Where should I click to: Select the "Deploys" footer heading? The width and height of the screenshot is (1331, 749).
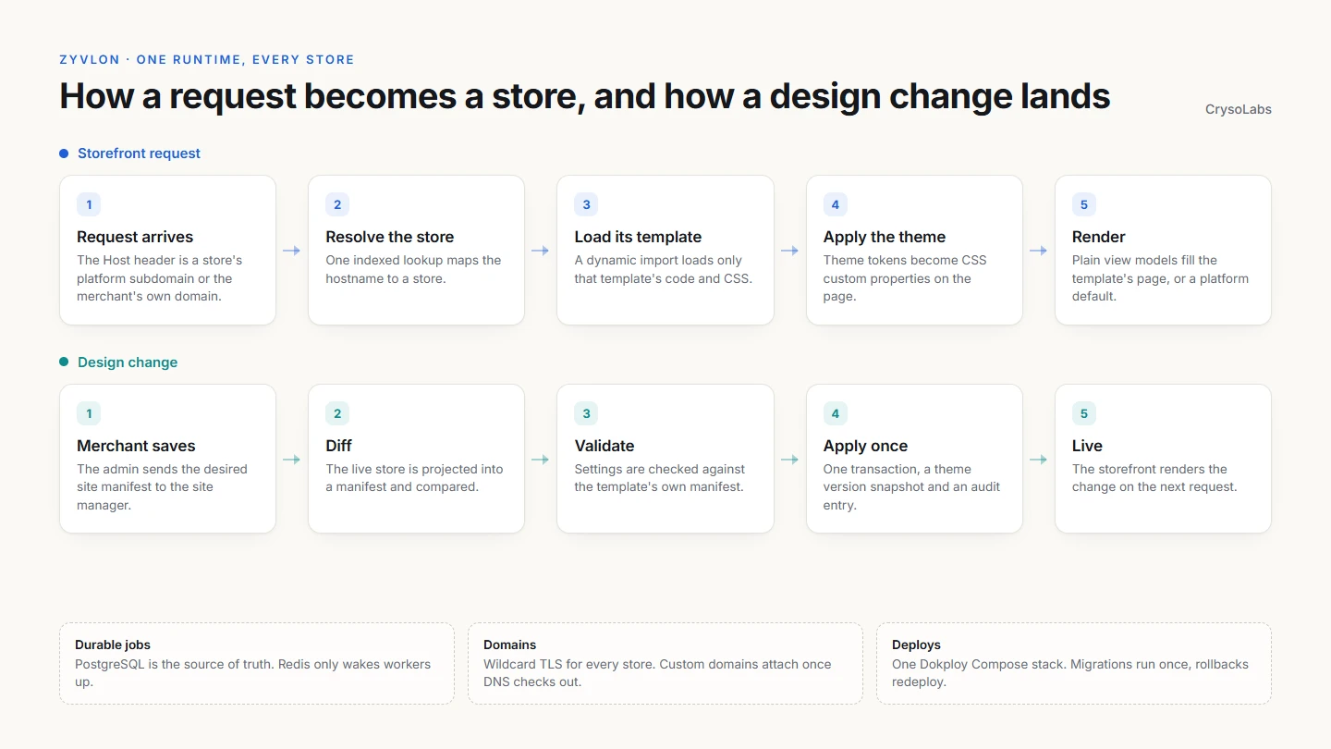coord(916,645)
